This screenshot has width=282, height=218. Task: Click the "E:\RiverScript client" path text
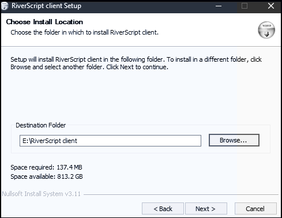[50, 141]
